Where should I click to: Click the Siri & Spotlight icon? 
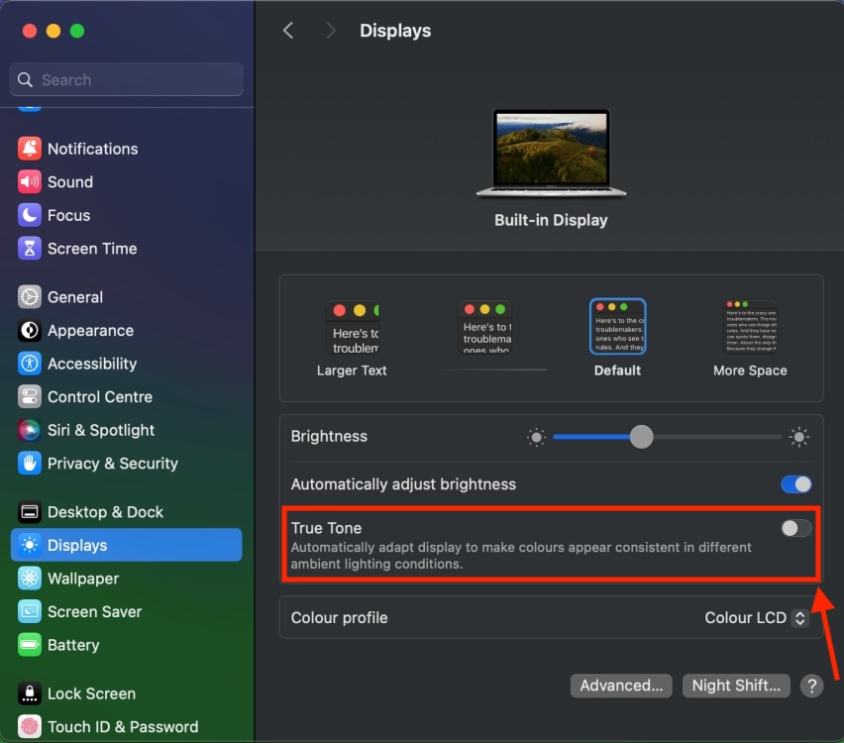pos(28,430)
